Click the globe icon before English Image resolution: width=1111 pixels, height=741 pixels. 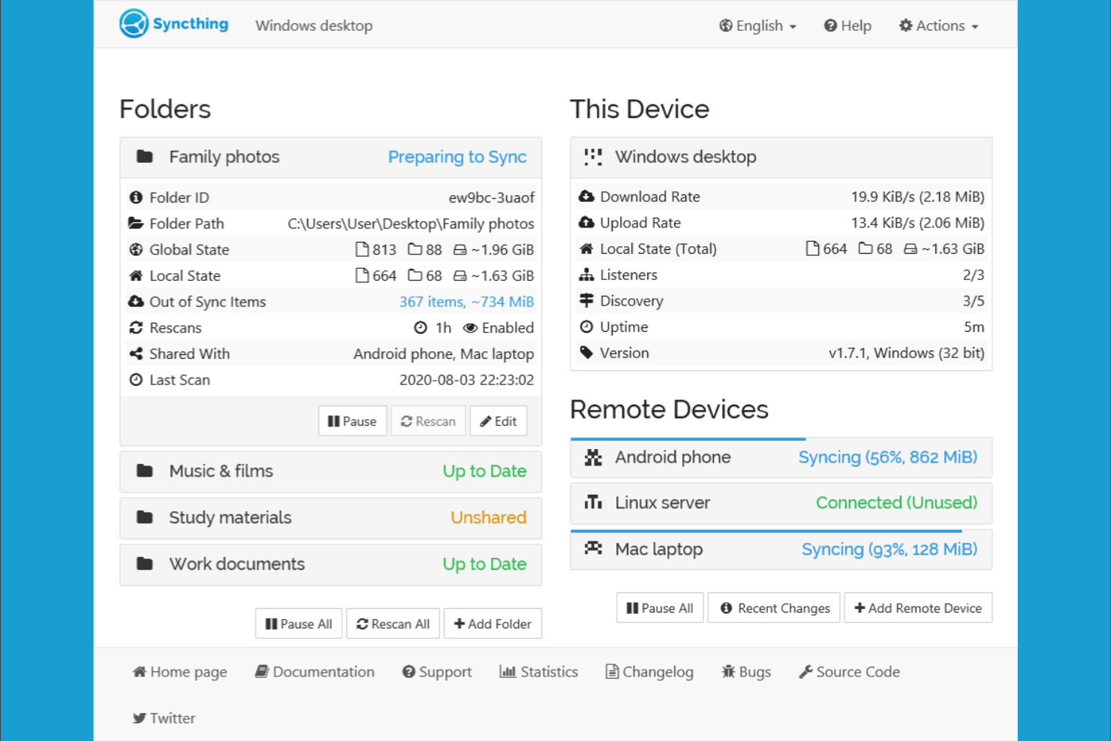pos(725,26)
